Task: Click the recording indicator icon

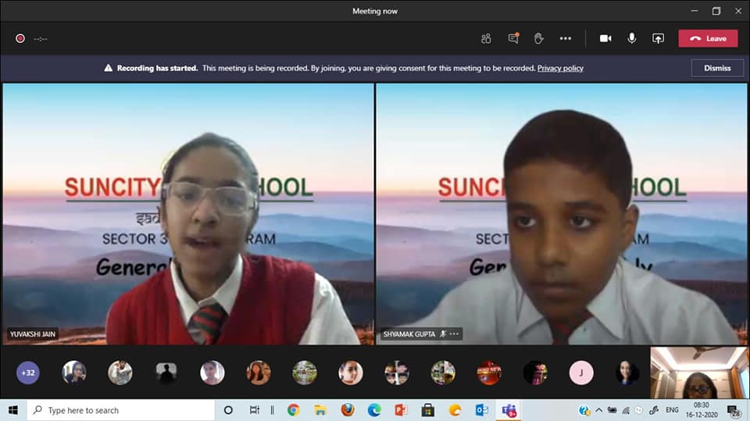Action: (20, 38)
